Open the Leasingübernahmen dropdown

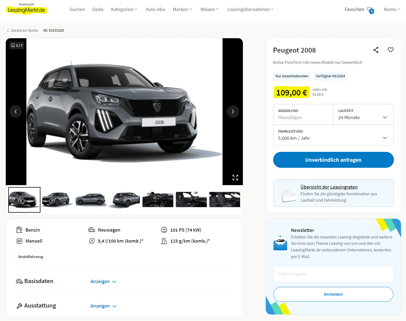click(x=251, y=9)
